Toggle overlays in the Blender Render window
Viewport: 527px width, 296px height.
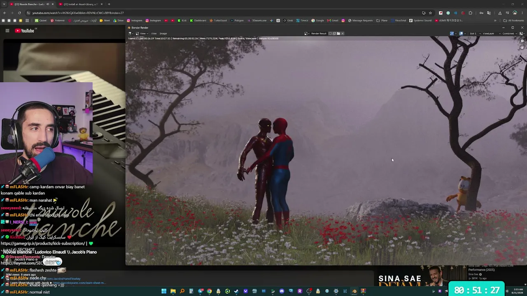point(461,33)
